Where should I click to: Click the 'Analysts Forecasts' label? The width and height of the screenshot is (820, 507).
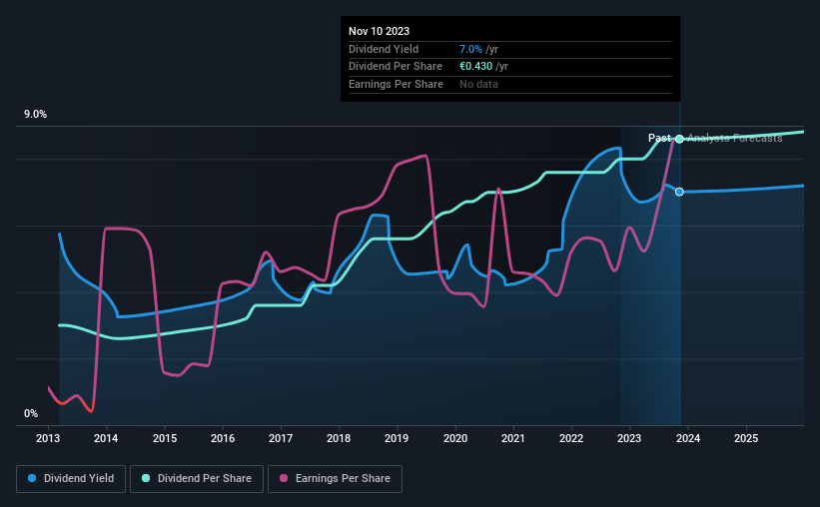click(735, 138)
